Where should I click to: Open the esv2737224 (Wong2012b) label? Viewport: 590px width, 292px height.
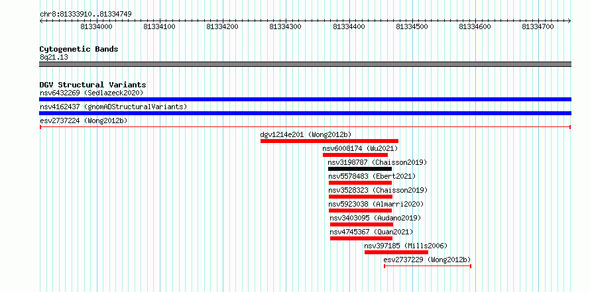pyautogui.click(x=84, y=121)
